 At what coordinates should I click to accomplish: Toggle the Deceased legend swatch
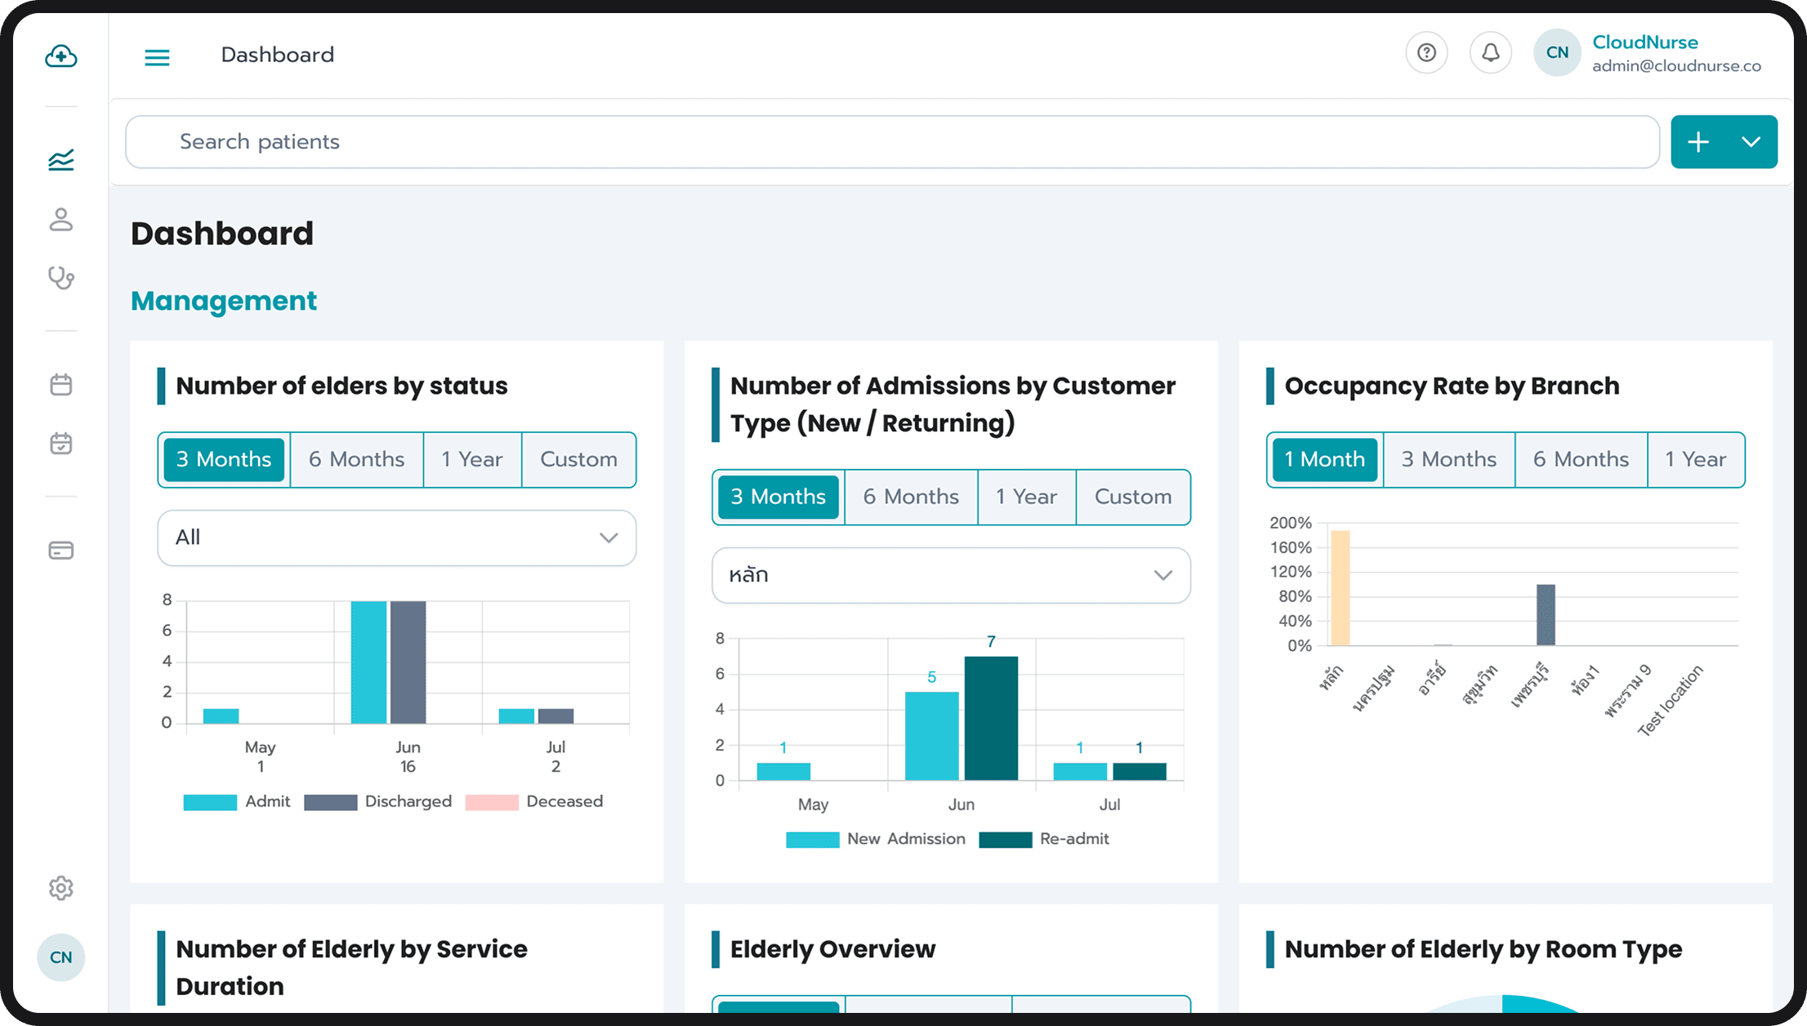tap(492, 803)
